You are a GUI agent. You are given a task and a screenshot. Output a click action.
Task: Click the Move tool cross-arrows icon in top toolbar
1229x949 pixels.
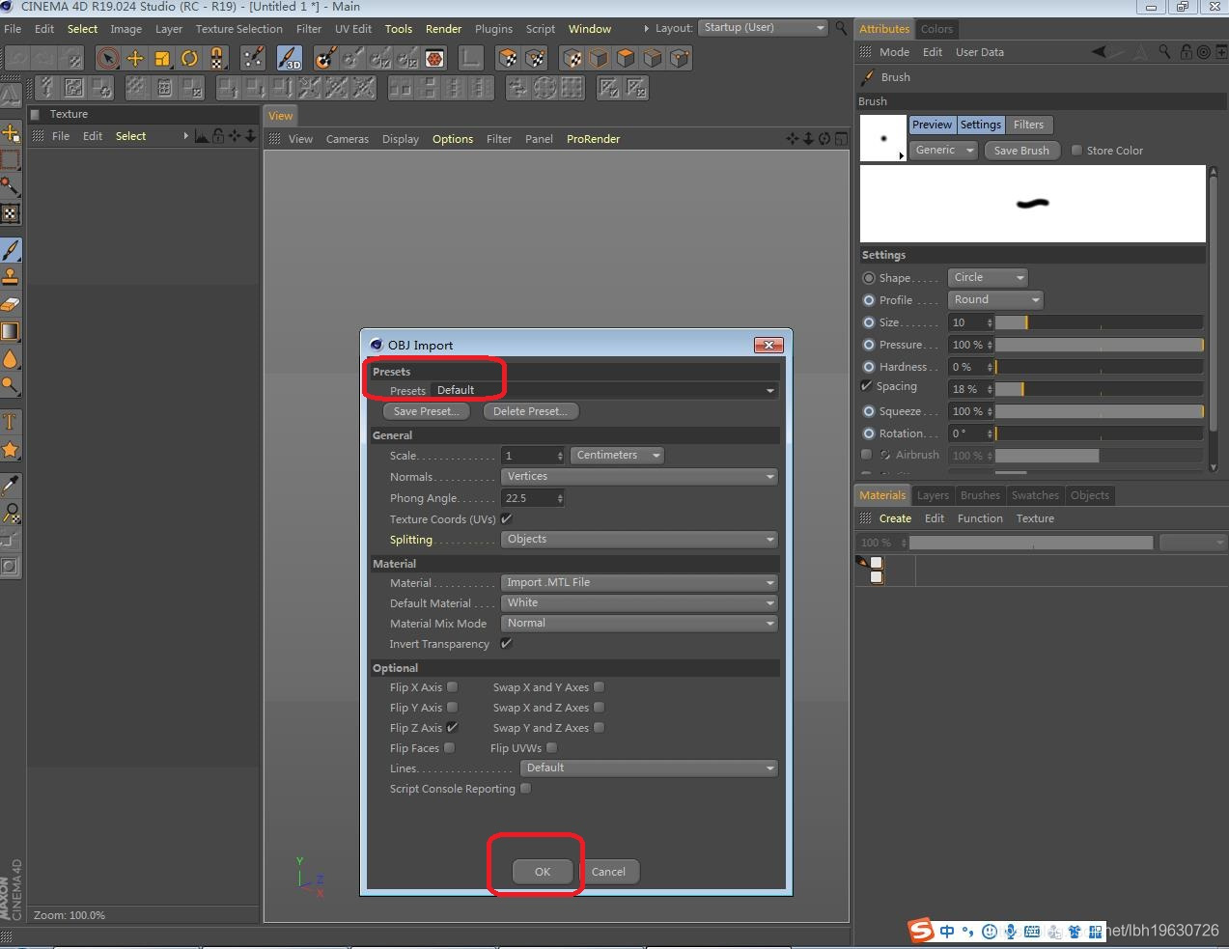point(135,59)
